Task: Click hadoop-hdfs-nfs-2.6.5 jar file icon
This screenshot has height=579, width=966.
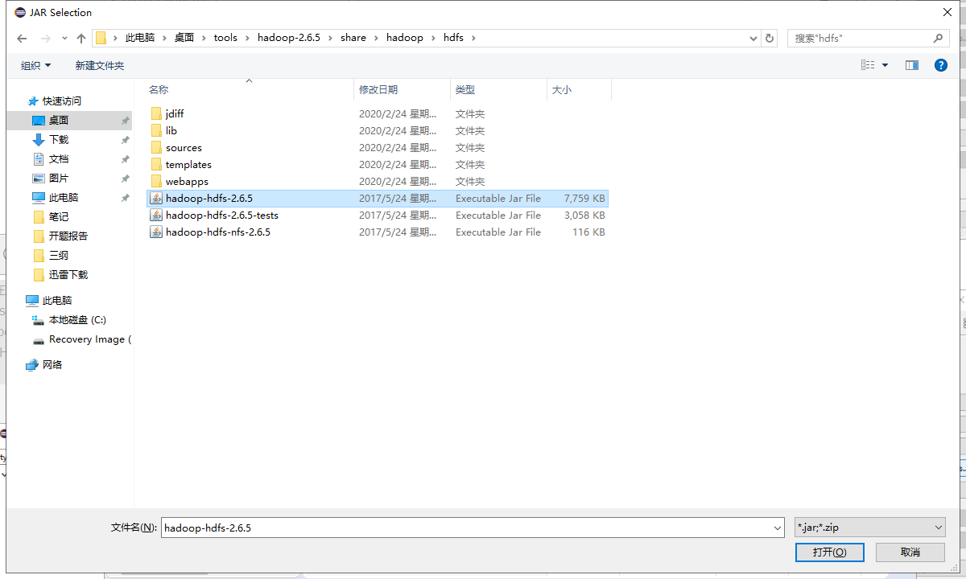Action: (156, 232)
